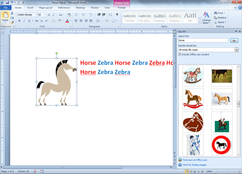This screenshot has width=242, height=174.
Task: Show paragraph marks with pilcrow icon
Action: [117, 14]
